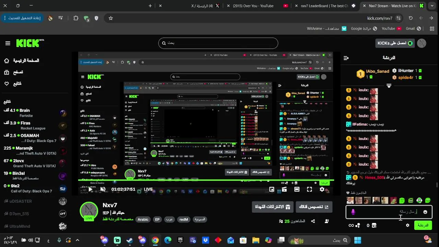
Task: Select the Arabic tag
Action: click(x=143, y=220)
